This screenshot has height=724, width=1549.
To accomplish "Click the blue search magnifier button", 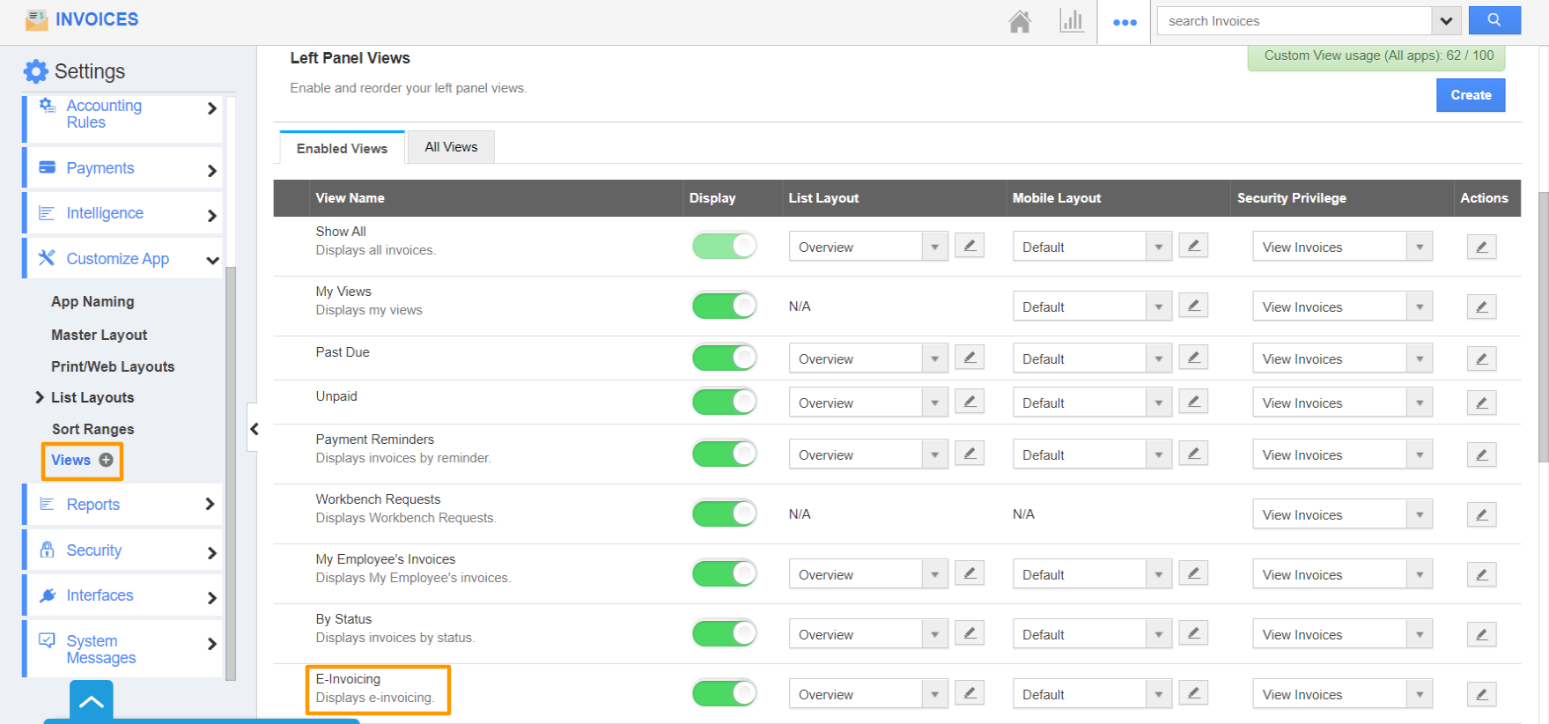I will click(x=1494, y=20).
